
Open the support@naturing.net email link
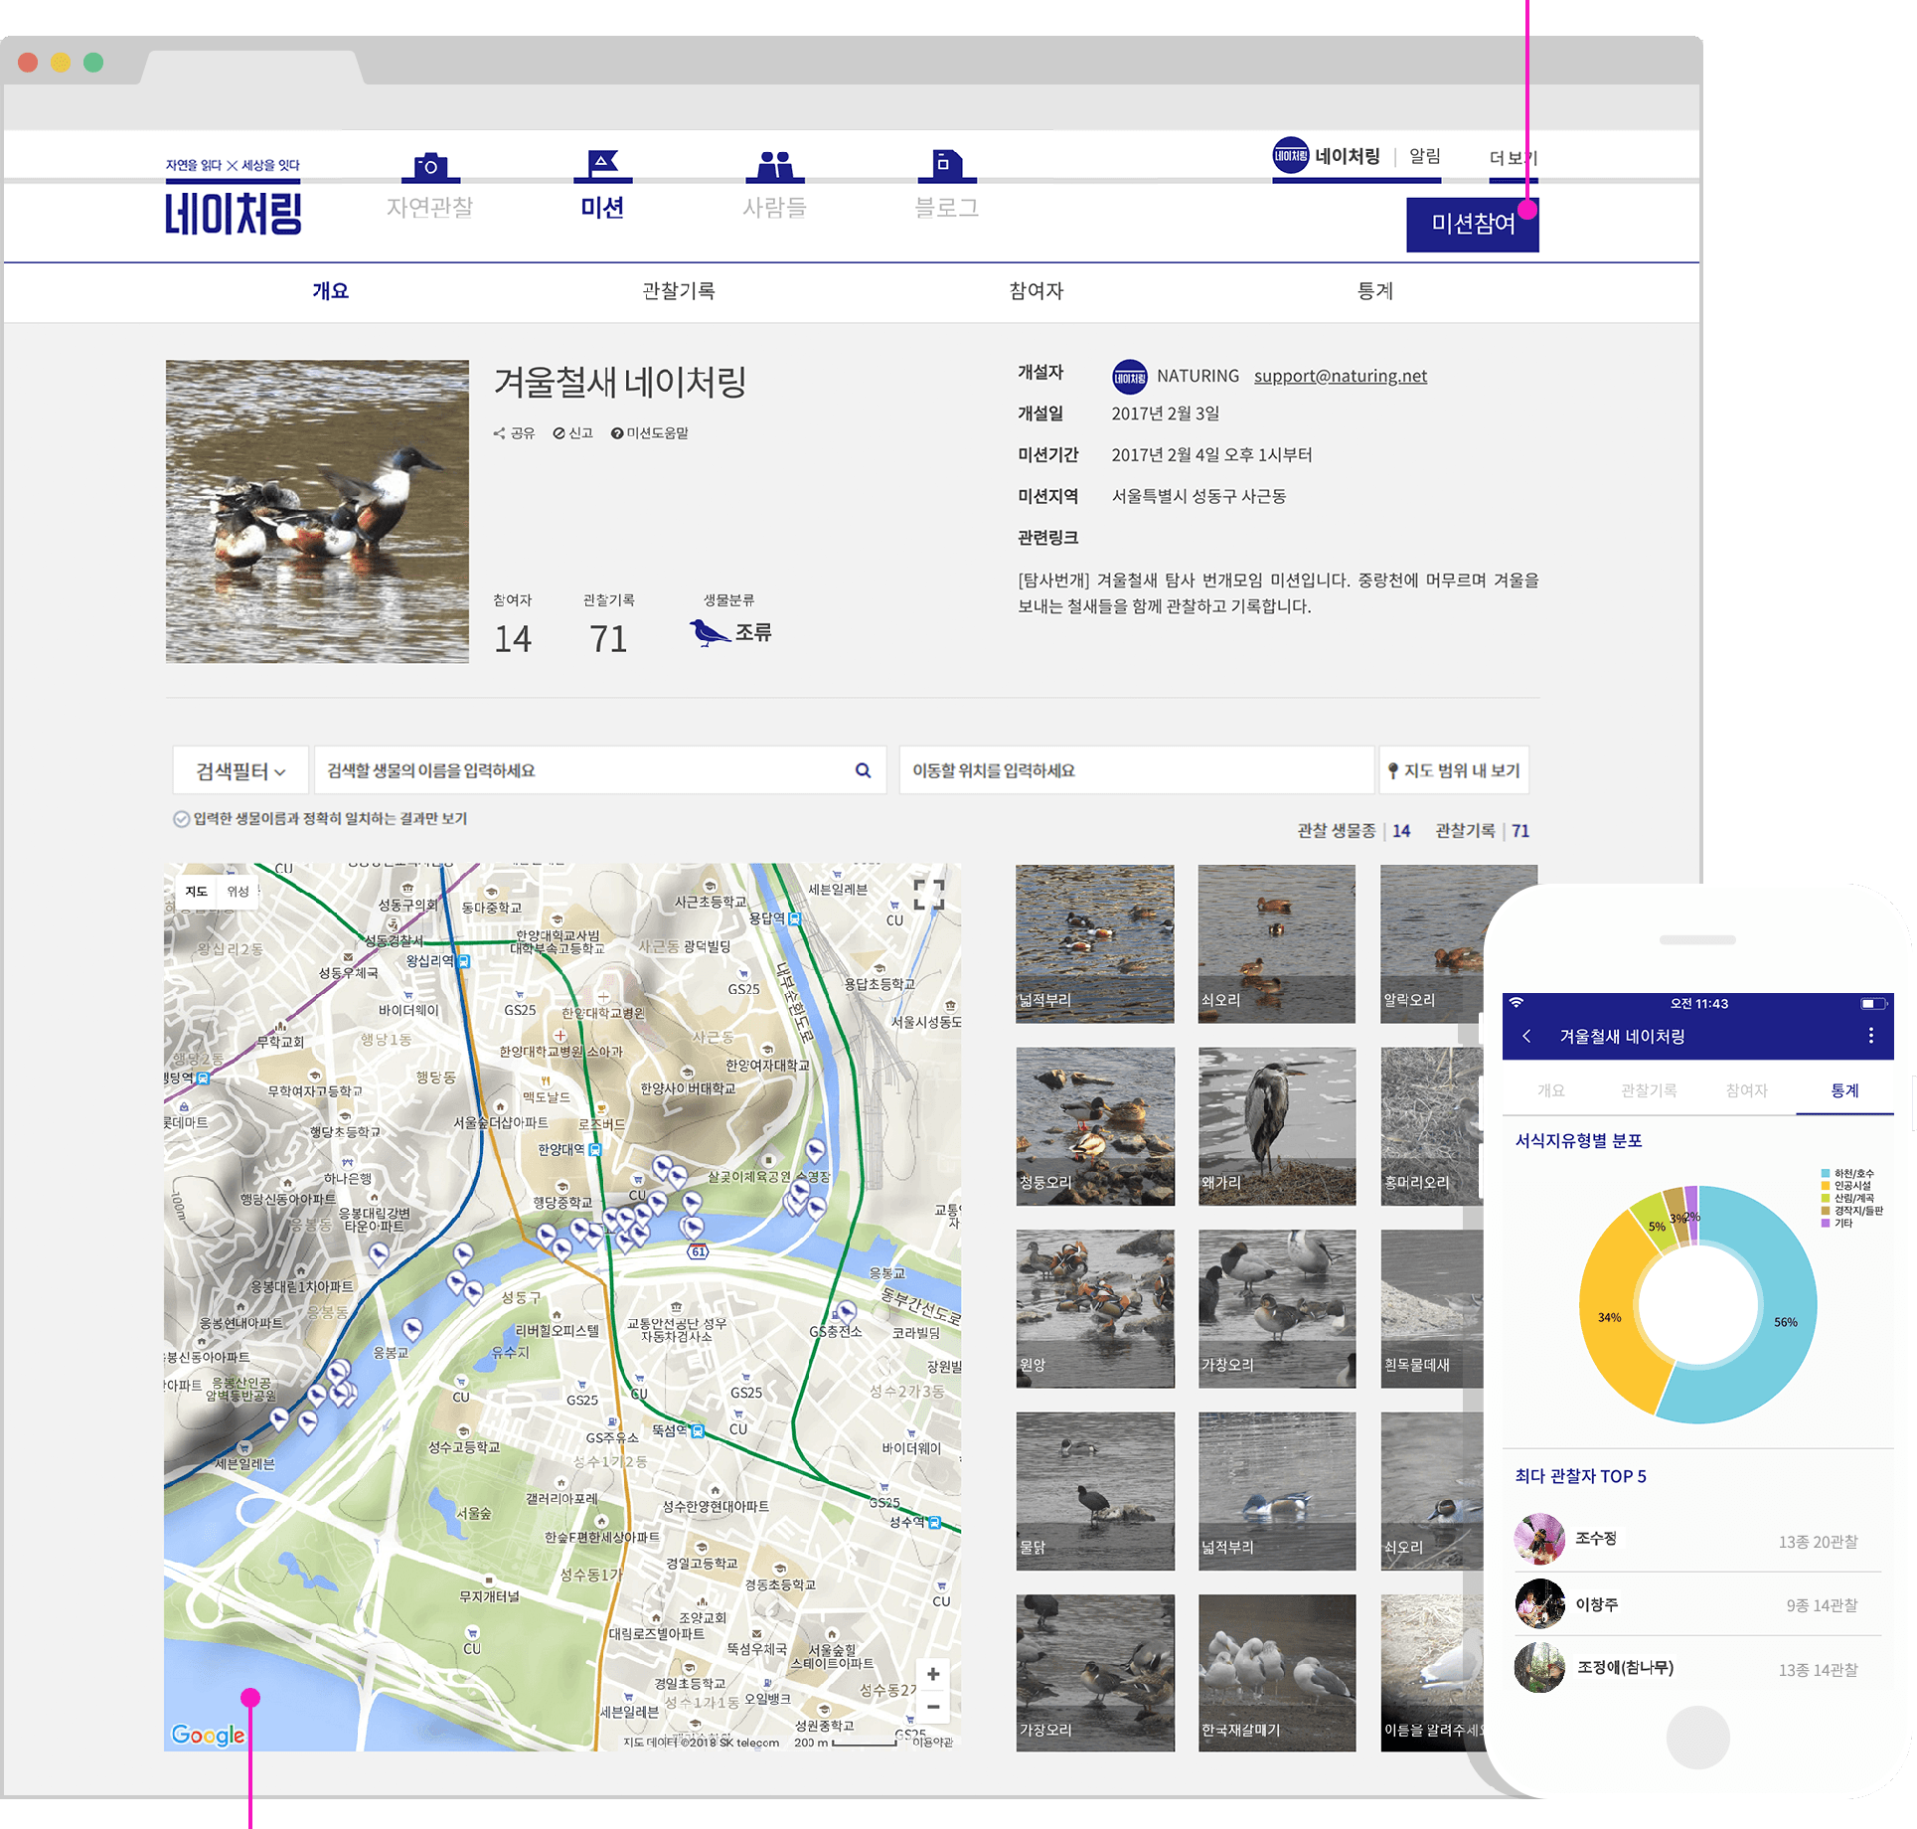1340,376
